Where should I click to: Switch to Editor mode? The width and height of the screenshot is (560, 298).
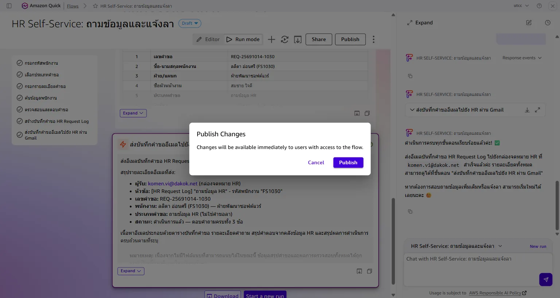click(208, 39)
